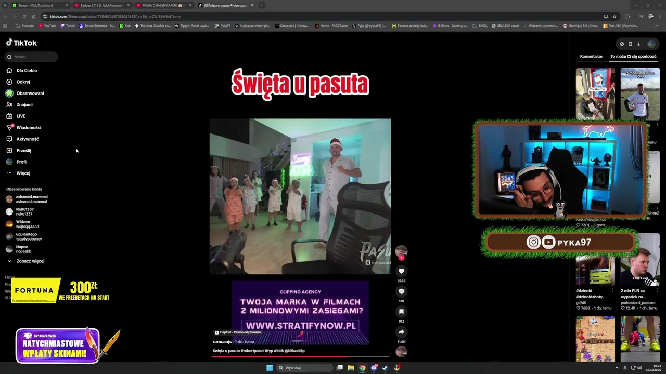The image size is (666, 374).
Task: Open comments via speech bubble icon
Action: point(401,291)
